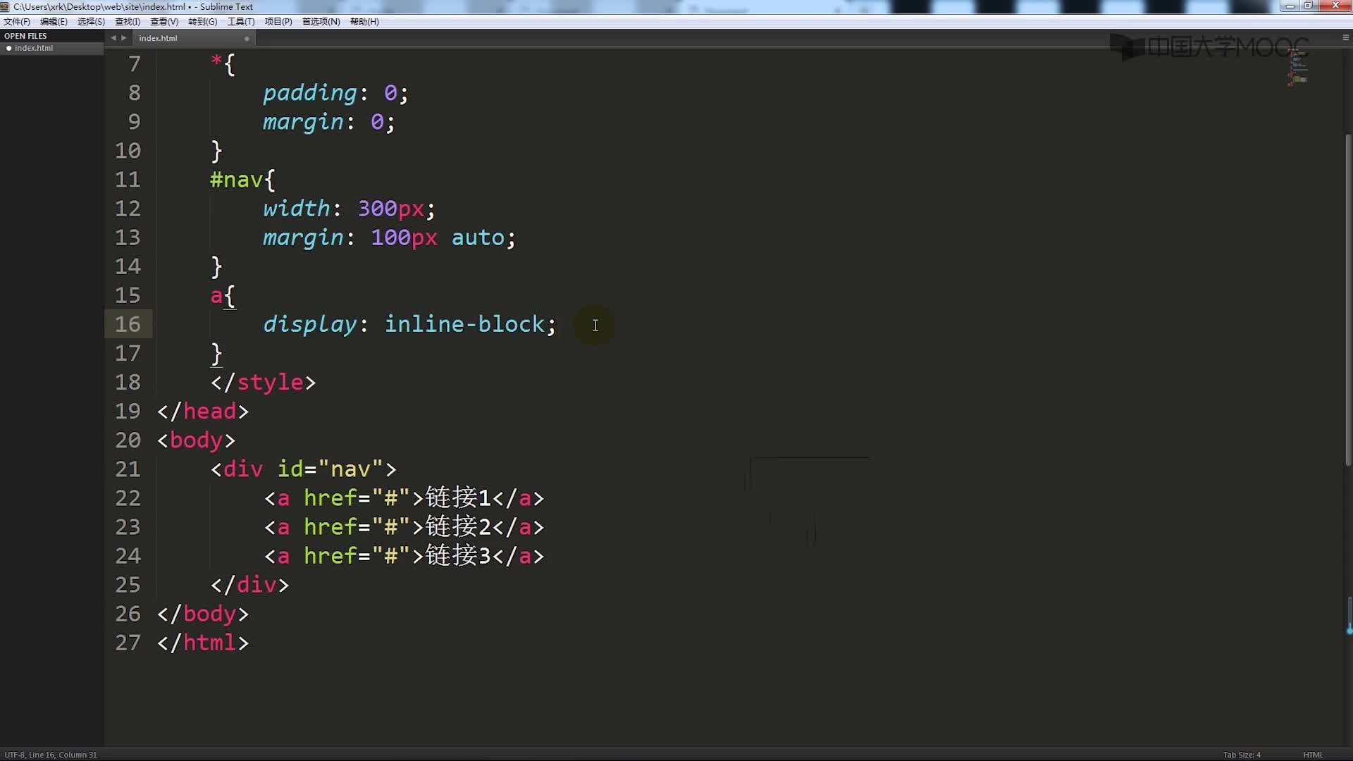This screenshot has width=1353, height=761.
Task: Click the opening <body> tag
Action: click(196, 440)
